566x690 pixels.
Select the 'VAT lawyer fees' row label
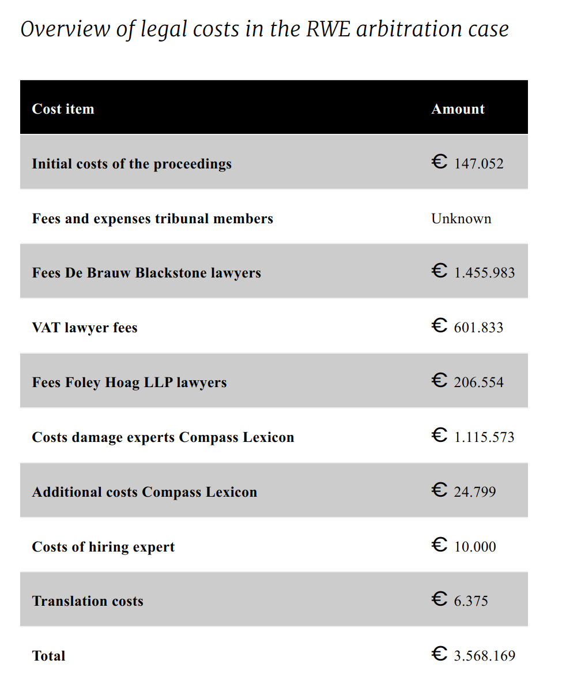pyautogui.click(x=84, y=327)
